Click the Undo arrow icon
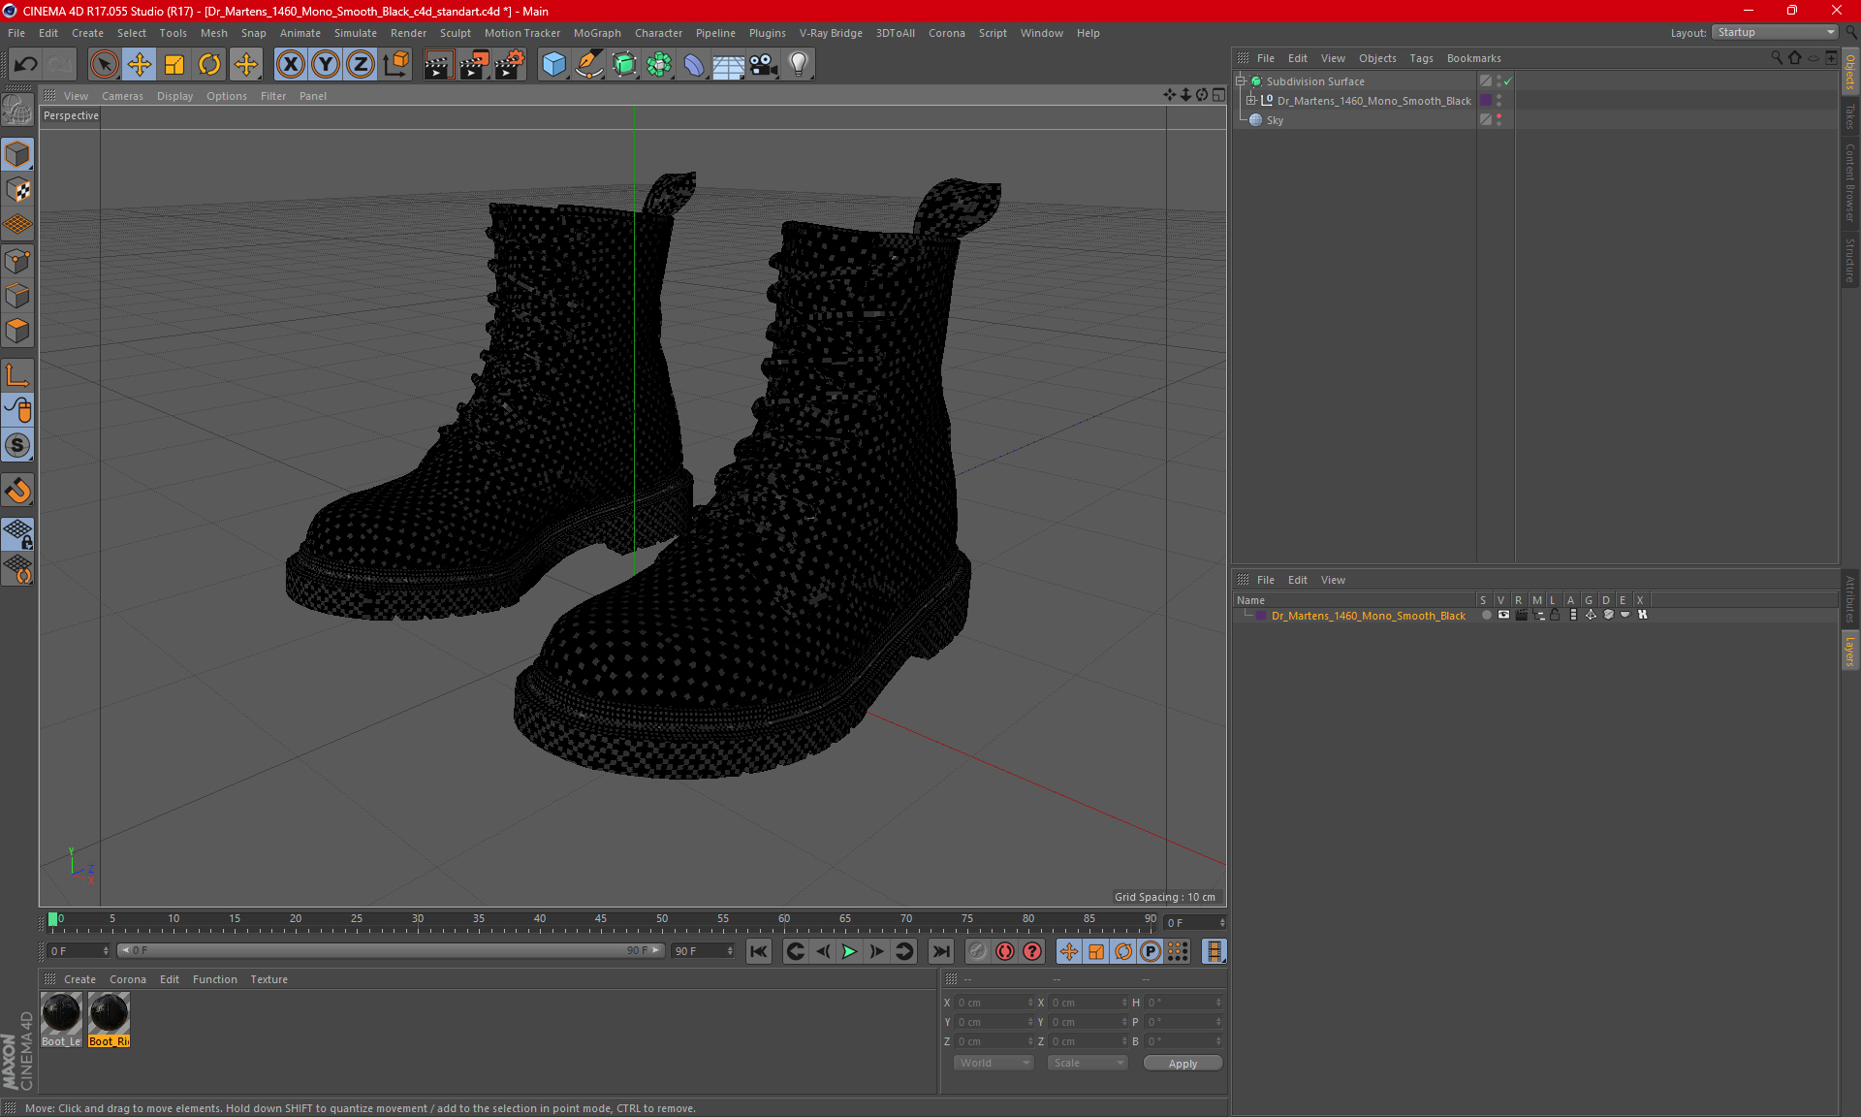This screenshot has height=1117, width=1861. point(26,65)
